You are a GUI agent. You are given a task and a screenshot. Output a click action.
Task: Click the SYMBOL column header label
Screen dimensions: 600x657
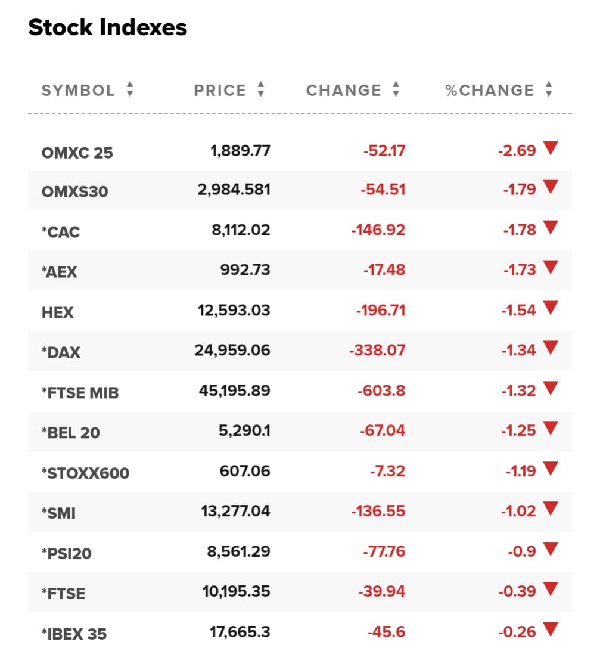pyautogui.click(x=78, y=90)
